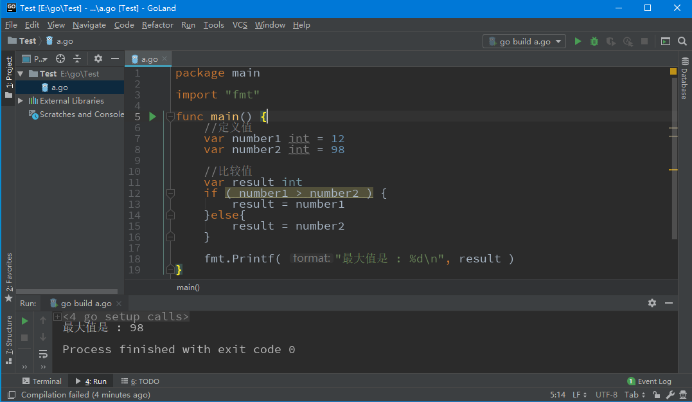
Task: Toggle soft wrap in the Run console
Action: click(x=43, y=354)
